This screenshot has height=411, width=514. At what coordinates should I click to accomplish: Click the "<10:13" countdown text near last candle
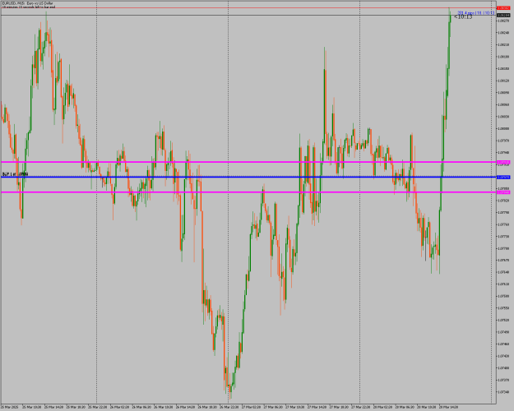[x=463, y=17]
